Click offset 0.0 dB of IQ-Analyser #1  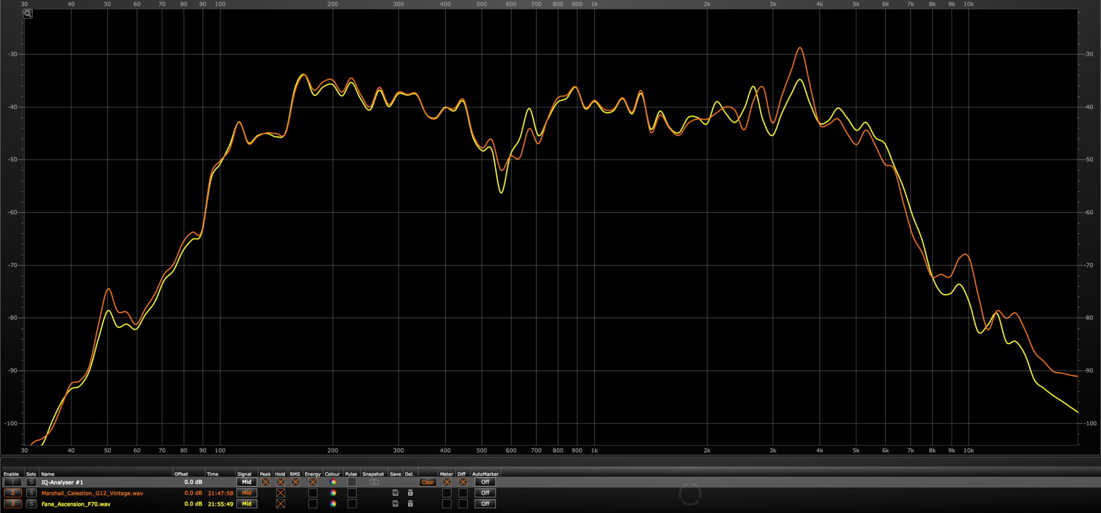(193, 482)
